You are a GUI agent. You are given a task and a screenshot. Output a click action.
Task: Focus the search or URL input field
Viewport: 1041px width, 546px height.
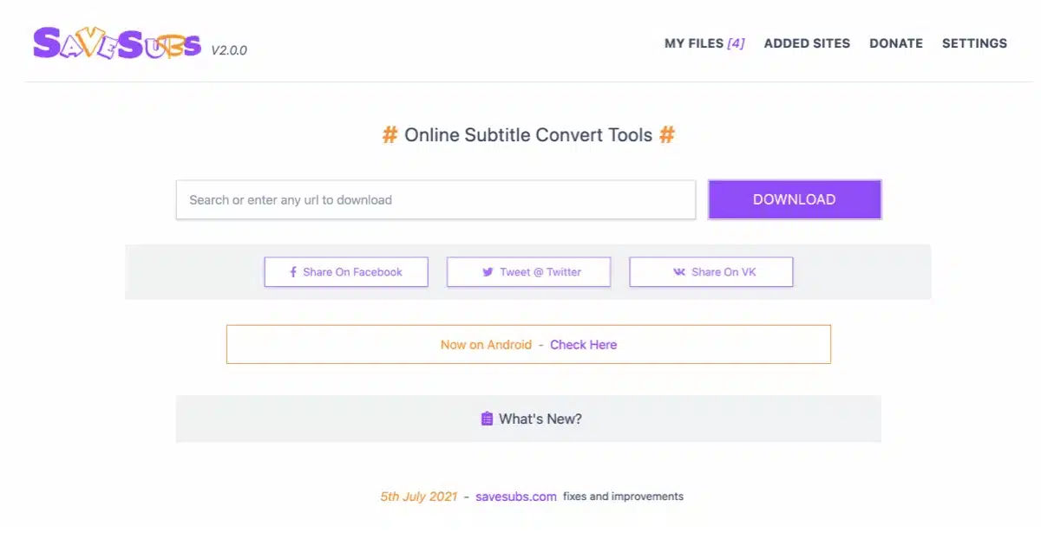point(435,199)
